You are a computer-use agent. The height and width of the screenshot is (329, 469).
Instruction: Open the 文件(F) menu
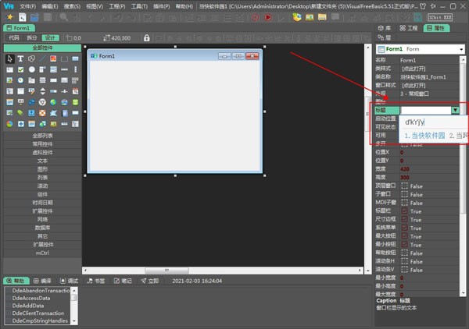pos(28,5)
